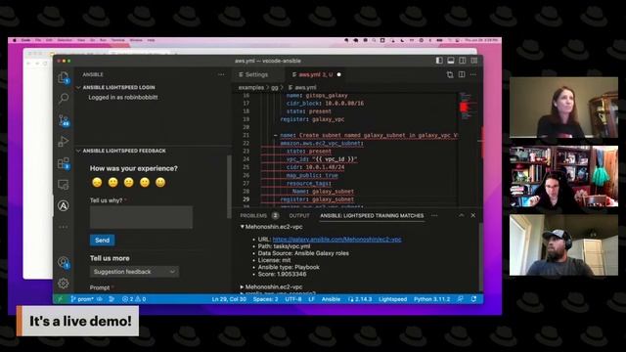The width and height of the screenshot is (626, 352).
Task: Click the git branch status bar item
Action: click(82, 299)
